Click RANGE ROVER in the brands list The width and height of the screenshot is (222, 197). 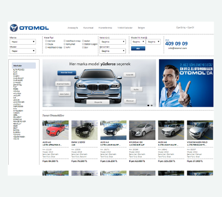pyautogui.click(x=19, y=122)
